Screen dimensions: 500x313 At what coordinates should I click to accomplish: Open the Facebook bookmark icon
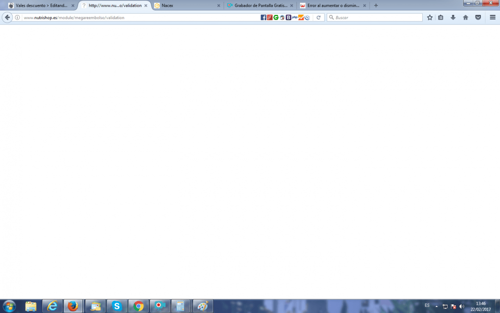coord(263,18)
